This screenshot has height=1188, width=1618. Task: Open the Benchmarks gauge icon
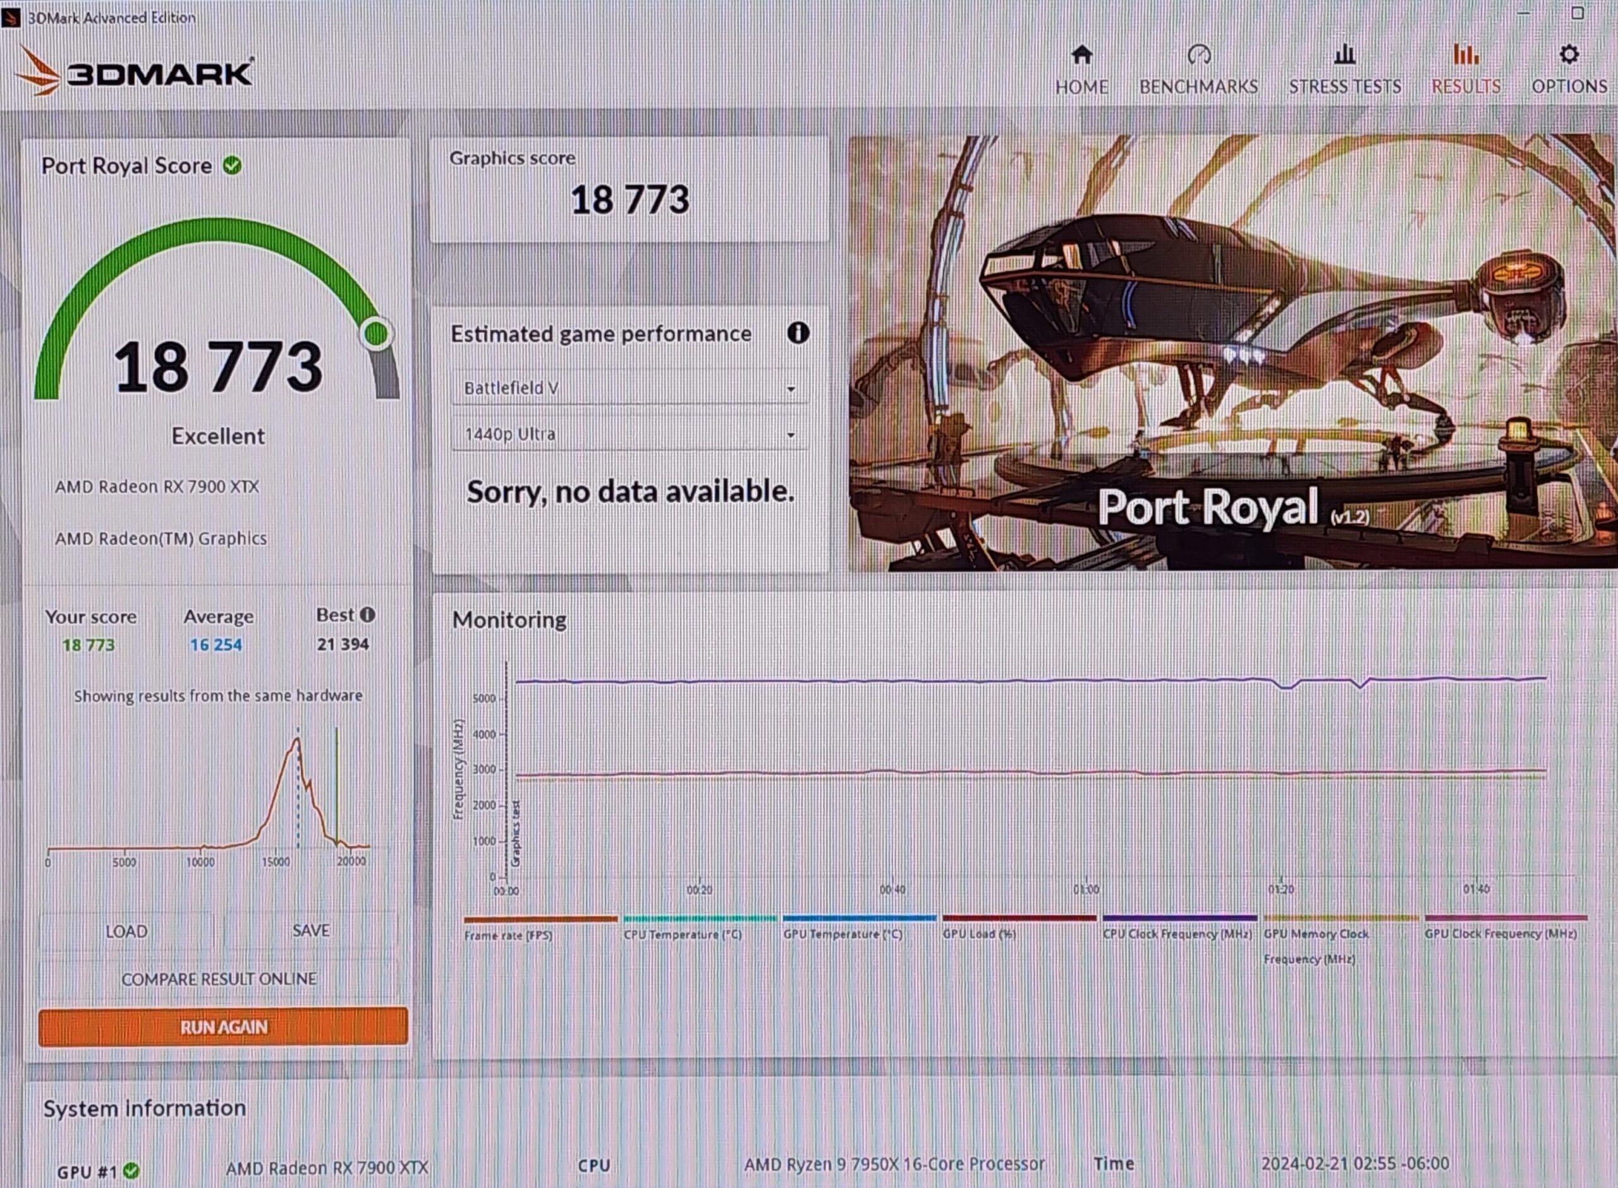pos(1199,54)
